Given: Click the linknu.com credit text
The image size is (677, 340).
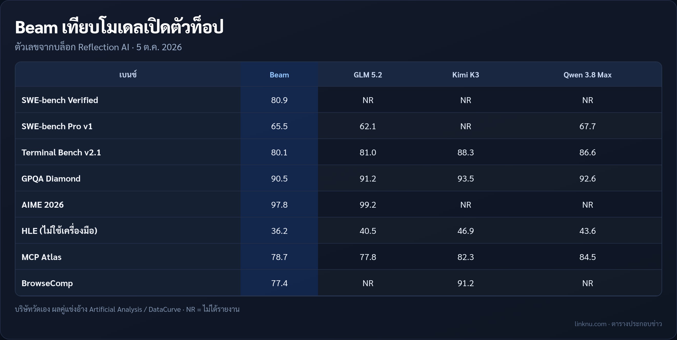Looking at the screenshot, I should click(618, 324).
